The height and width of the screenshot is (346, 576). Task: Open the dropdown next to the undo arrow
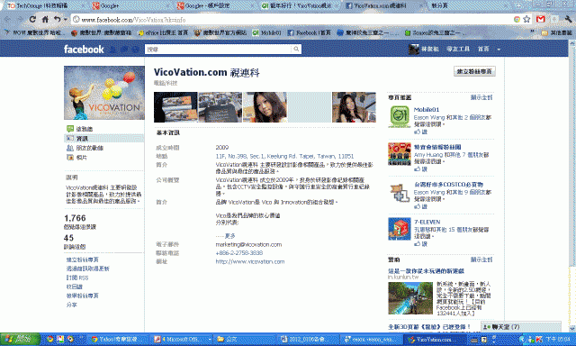[66, 19]
